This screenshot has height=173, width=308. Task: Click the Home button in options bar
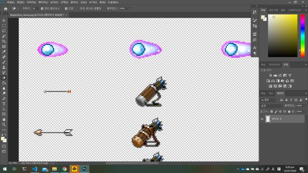pos(5,8)
